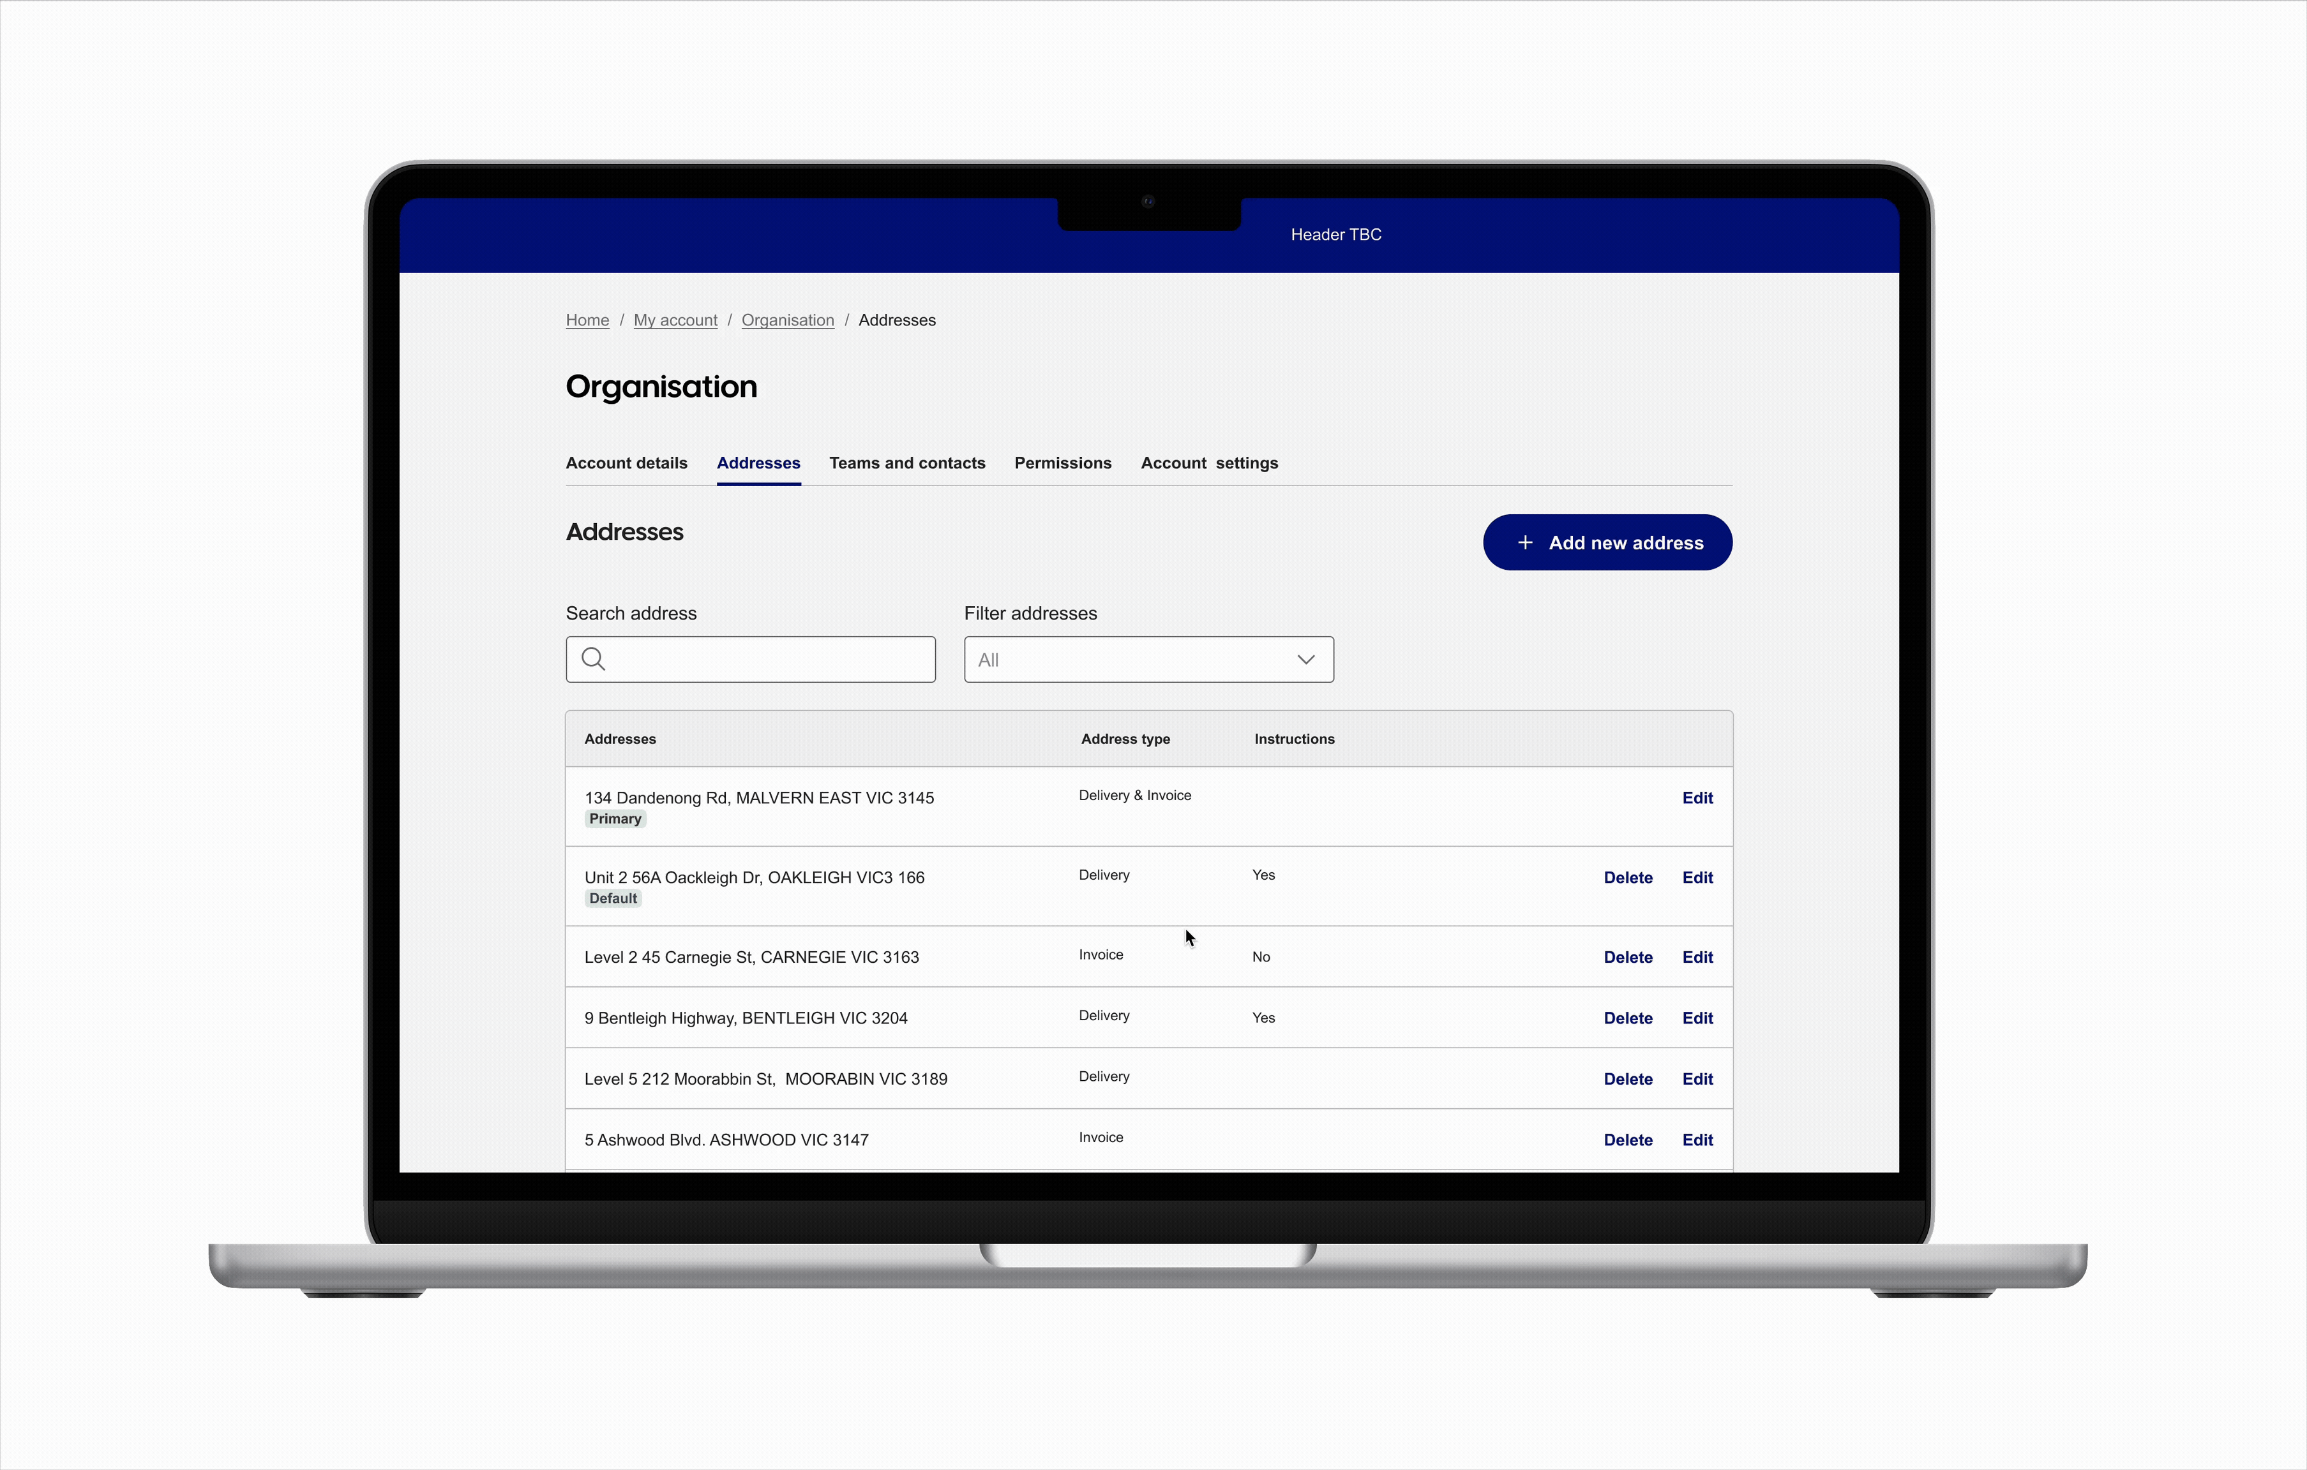This screenshot has width=2307, height=1470.
Task: Open the My account breadcrumb link
Action: click(x=675, y=320)
